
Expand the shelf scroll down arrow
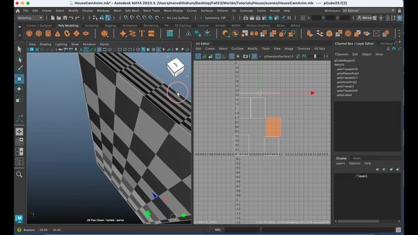click(x=399, y=37)
